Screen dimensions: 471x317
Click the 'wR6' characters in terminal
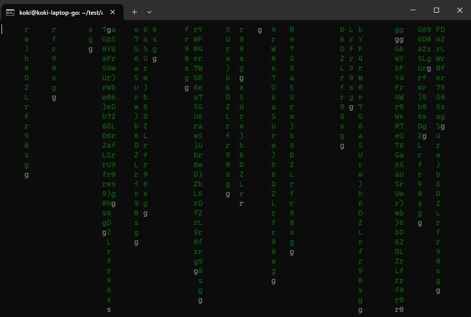pos(109,98)
